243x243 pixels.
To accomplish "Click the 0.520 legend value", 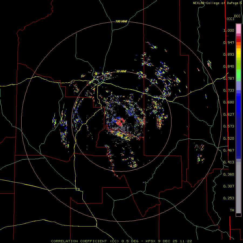I will point(229,139).
